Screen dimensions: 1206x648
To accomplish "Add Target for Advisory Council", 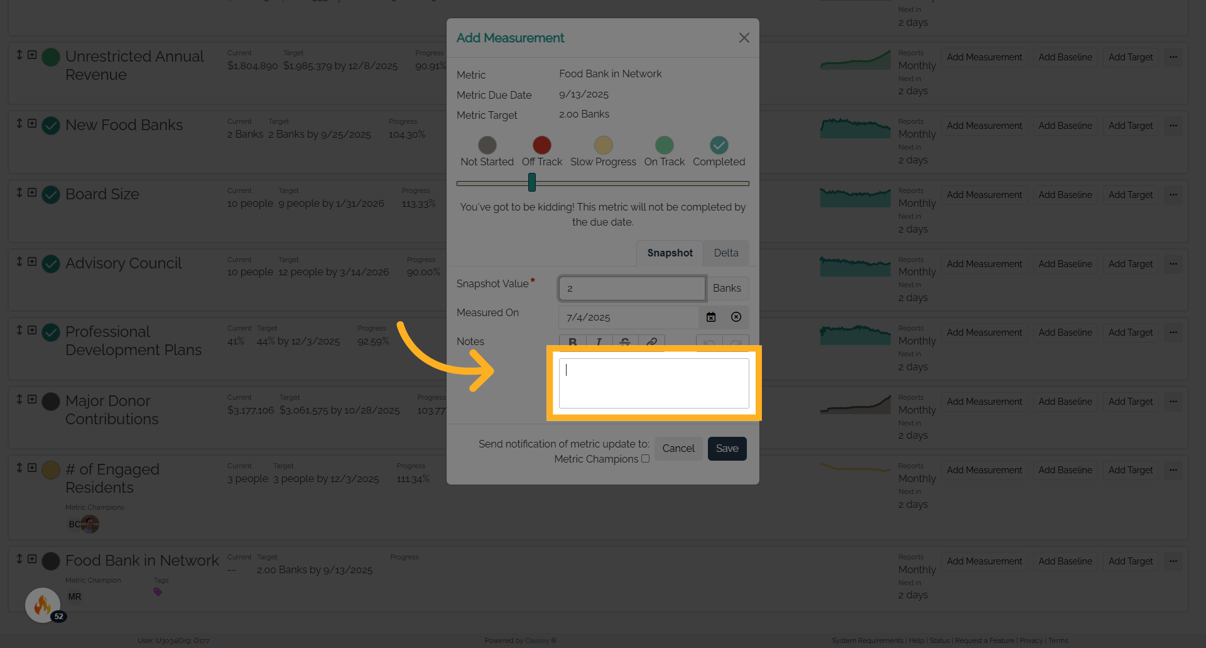I will click(x=1131, y=264).
